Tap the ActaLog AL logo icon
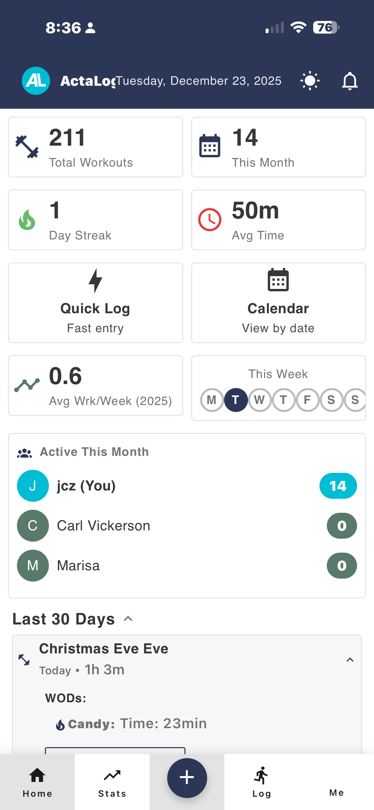 [36, 81]
